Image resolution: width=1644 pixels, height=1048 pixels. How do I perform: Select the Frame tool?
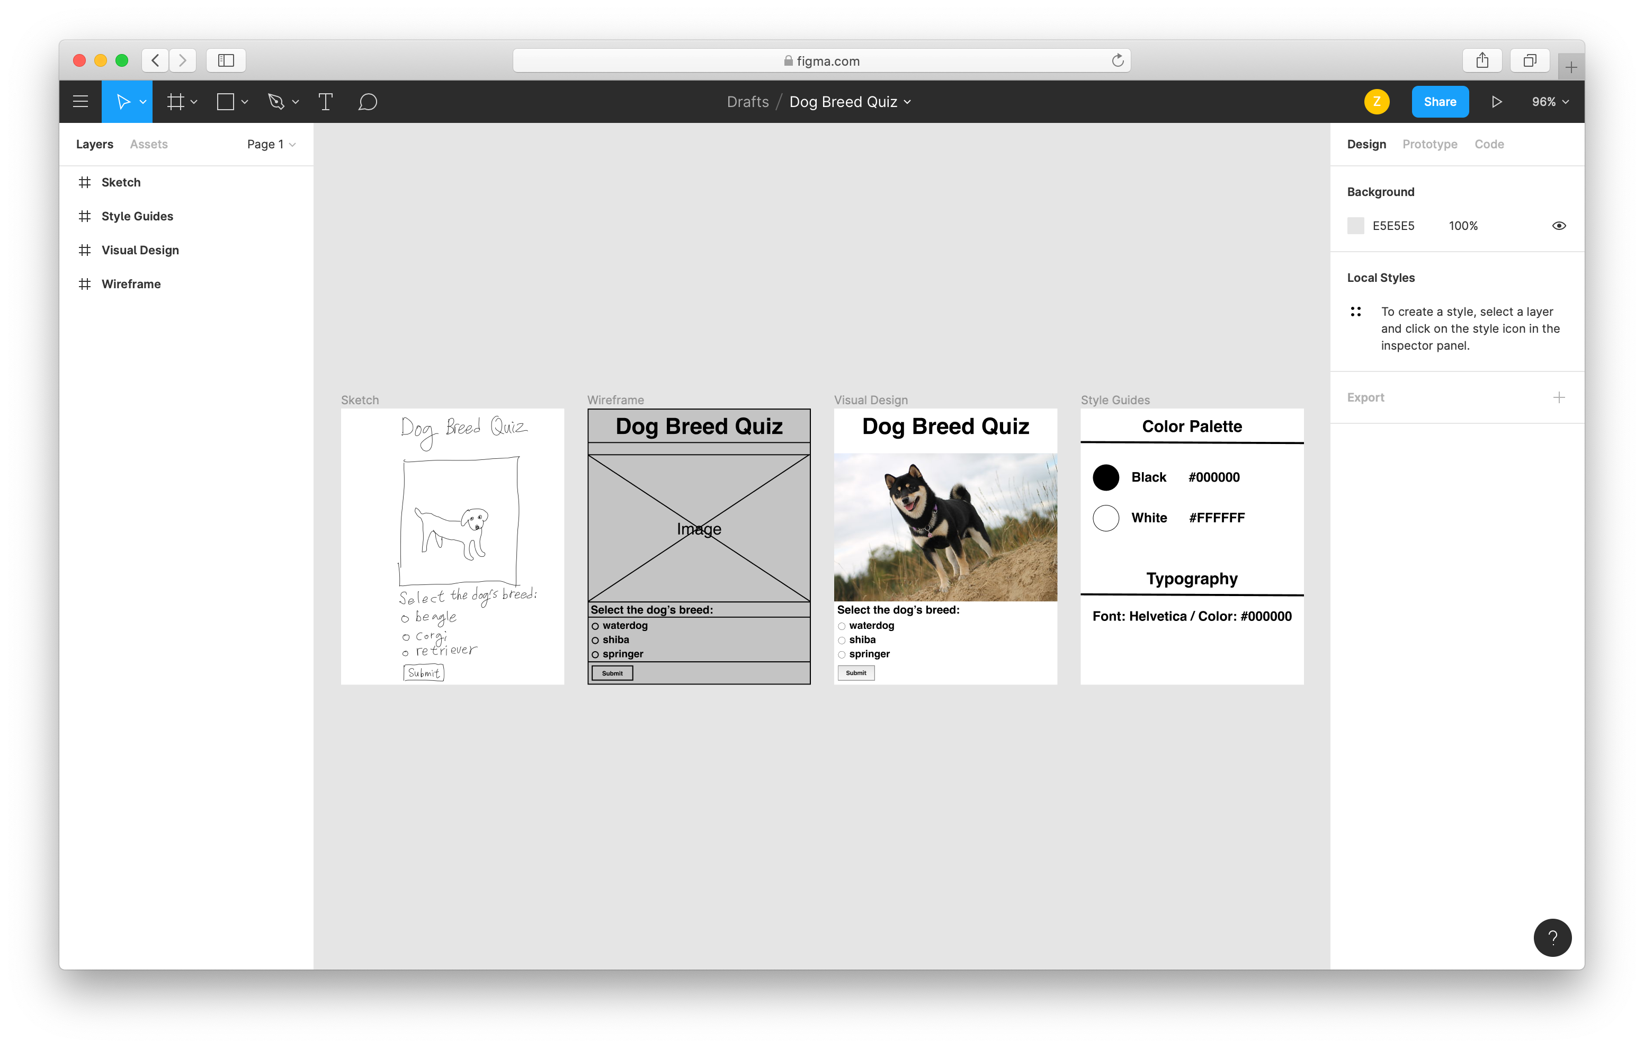[175, 102]
